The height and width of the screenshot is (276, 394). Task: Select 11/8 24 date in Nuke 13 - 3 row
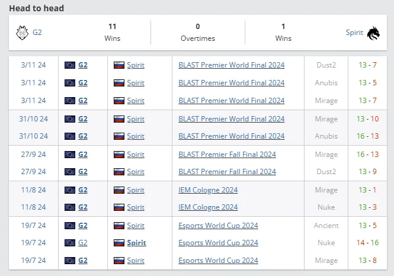pyautogui.click(x=33, y=207)
